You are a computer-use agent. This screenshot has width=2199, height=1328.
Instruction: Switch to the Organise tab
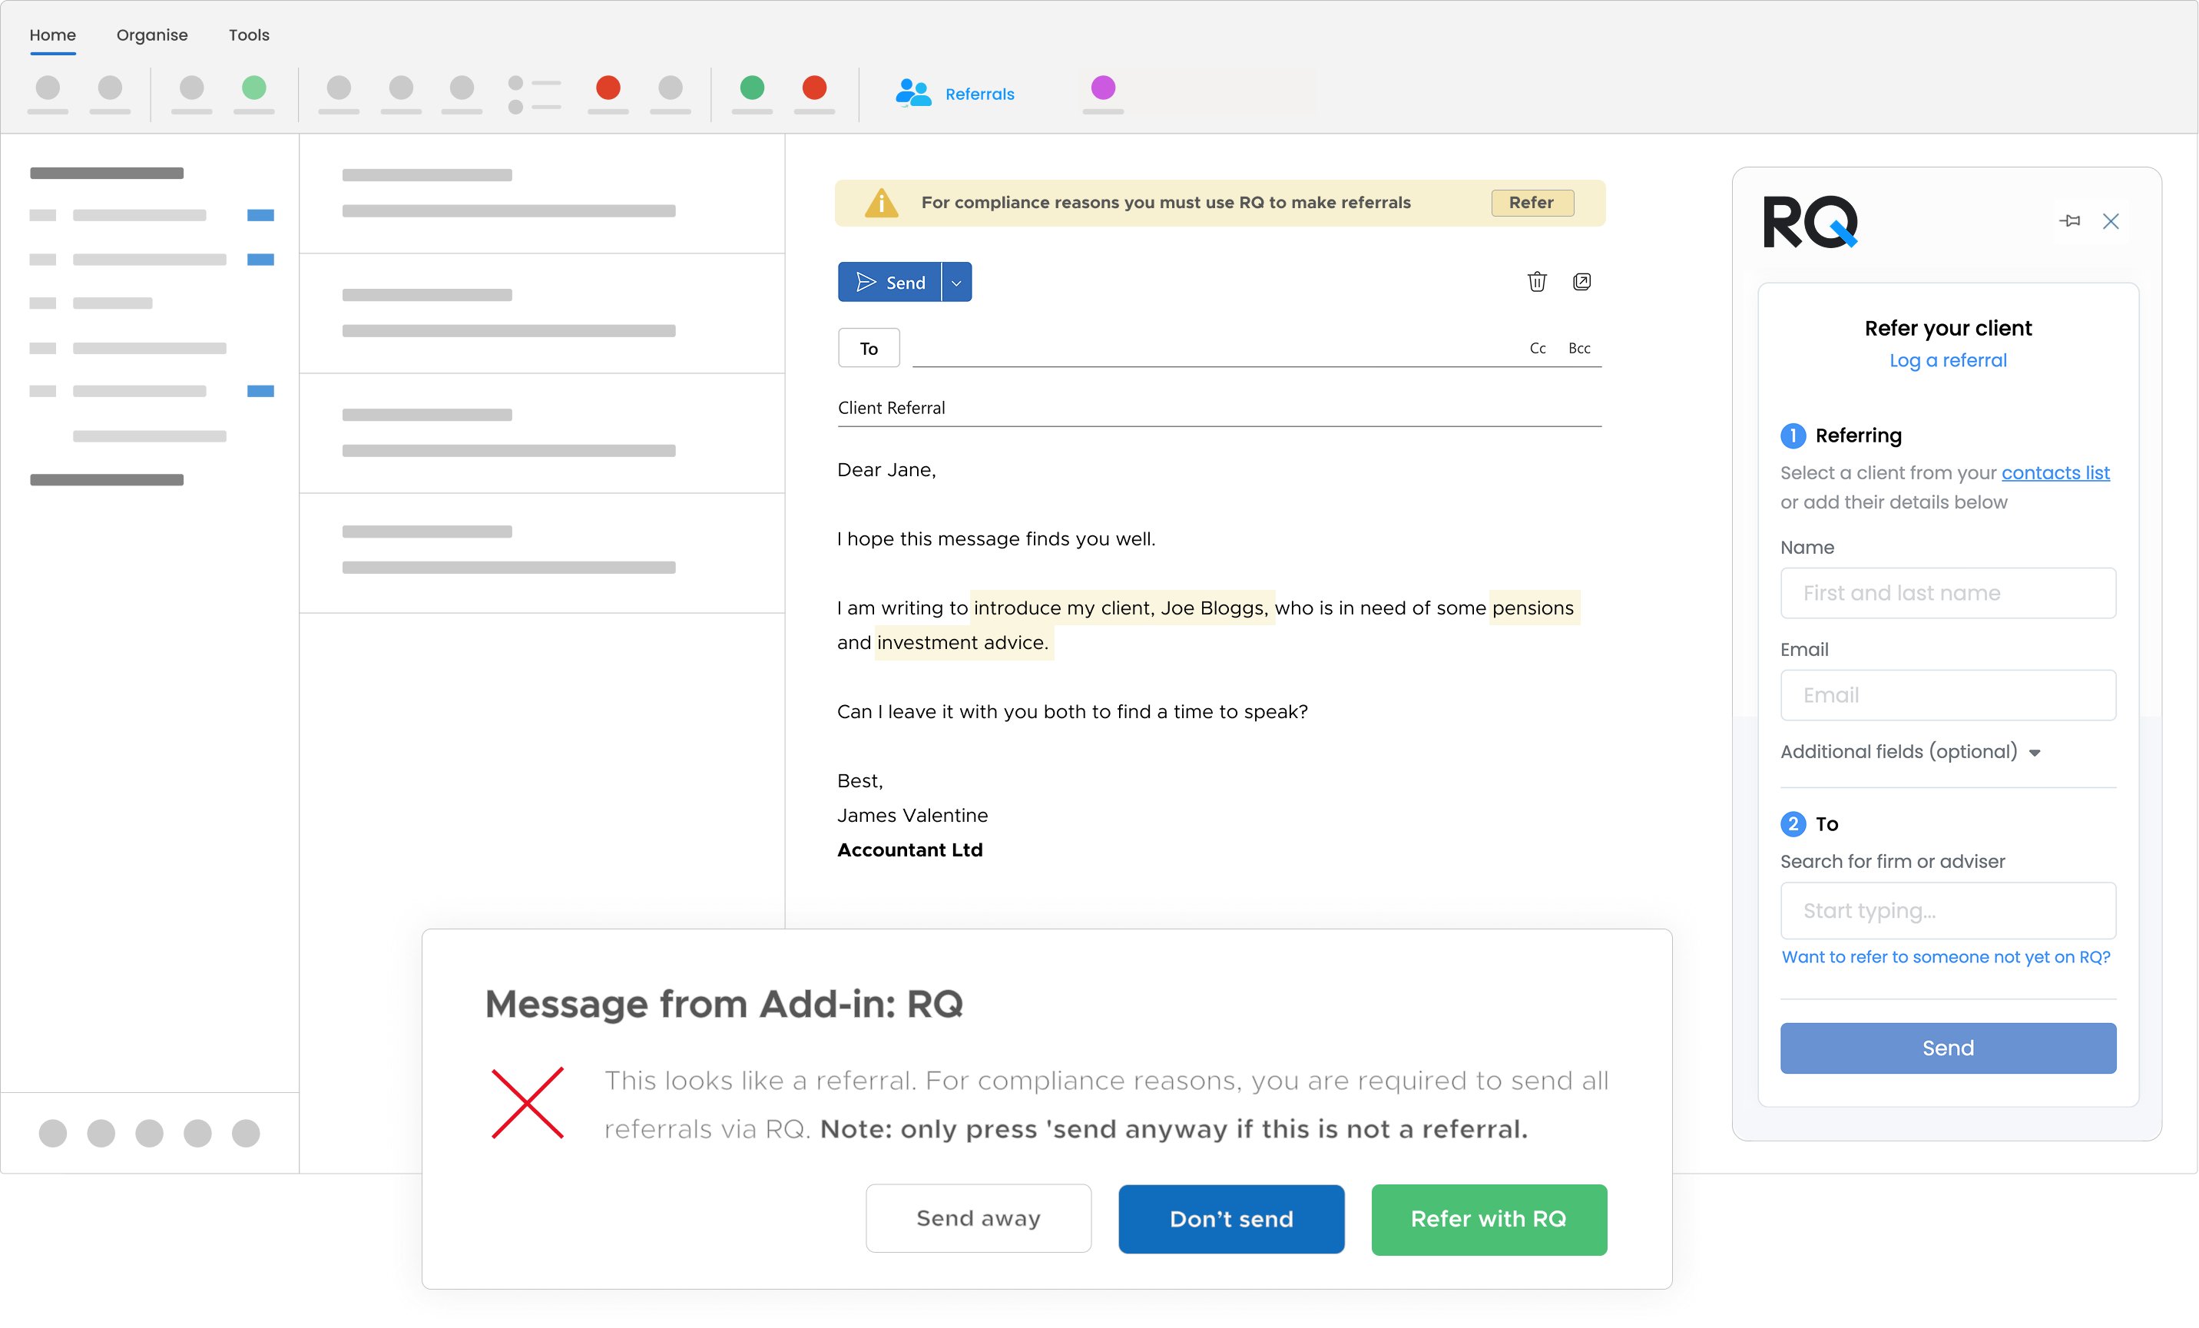[x=152, y=35]
